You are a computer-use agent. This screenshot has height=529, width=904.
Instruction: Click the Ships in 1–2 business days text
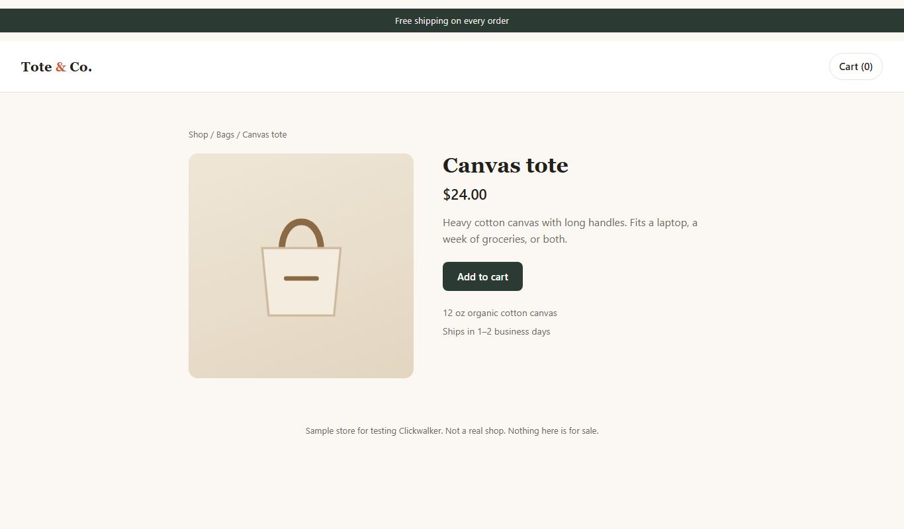(496, 332)
